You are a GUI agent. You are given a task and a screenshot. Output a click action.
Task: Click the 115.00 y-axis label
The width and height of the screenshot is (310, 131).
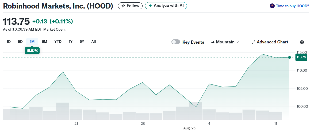[301, 52]
